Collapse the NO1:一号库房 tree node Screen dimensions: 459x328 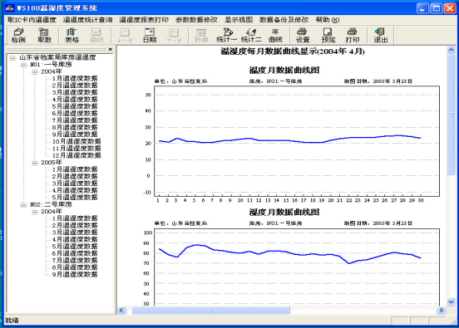(24, 65)
